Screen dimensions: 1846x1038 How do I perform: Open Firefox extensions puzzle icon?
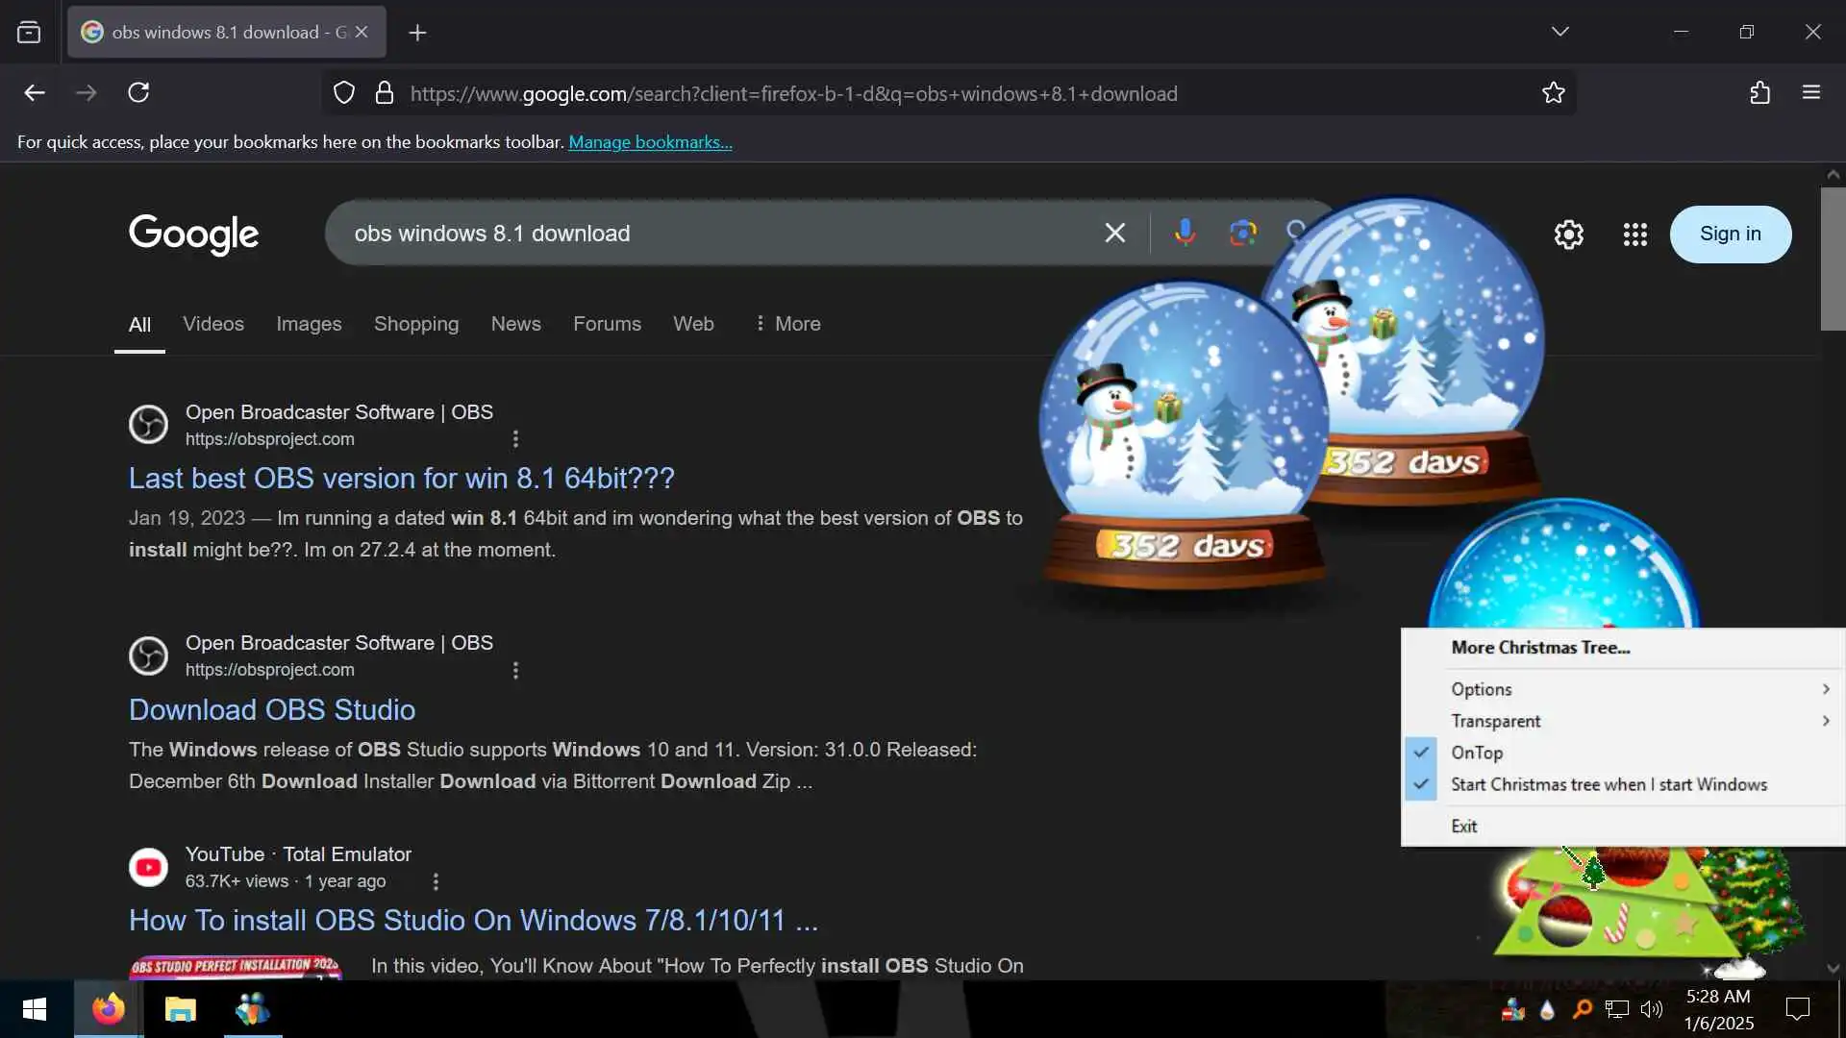1759,93
